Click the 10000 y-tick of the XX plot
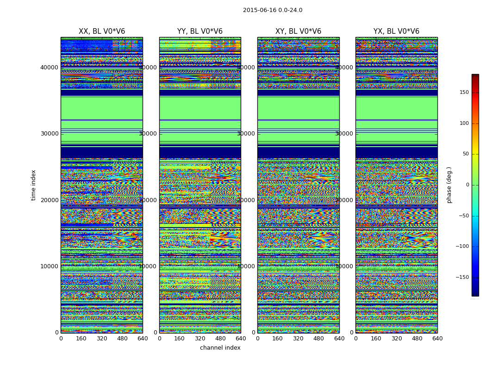This screenshot has width=486, height=370. 49,266
